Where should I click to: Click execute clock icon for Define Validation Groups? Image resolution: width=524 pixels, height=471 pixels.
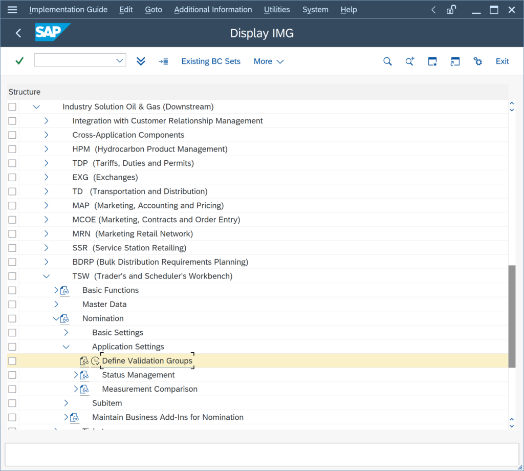pyautogui.click(x=95, y=361)
